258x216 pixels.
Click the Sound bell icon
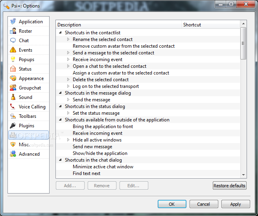click(13, 97)
